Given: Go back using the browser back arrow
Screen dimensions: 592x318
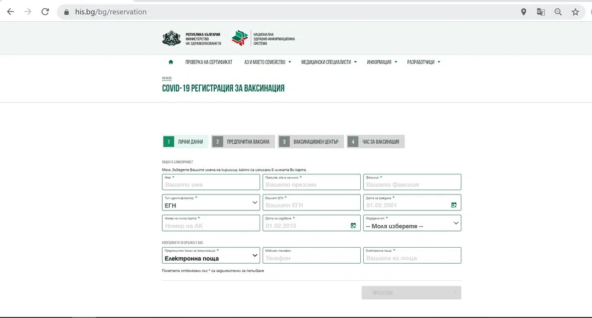Looking at the screenshot, I should coord(11,12).
